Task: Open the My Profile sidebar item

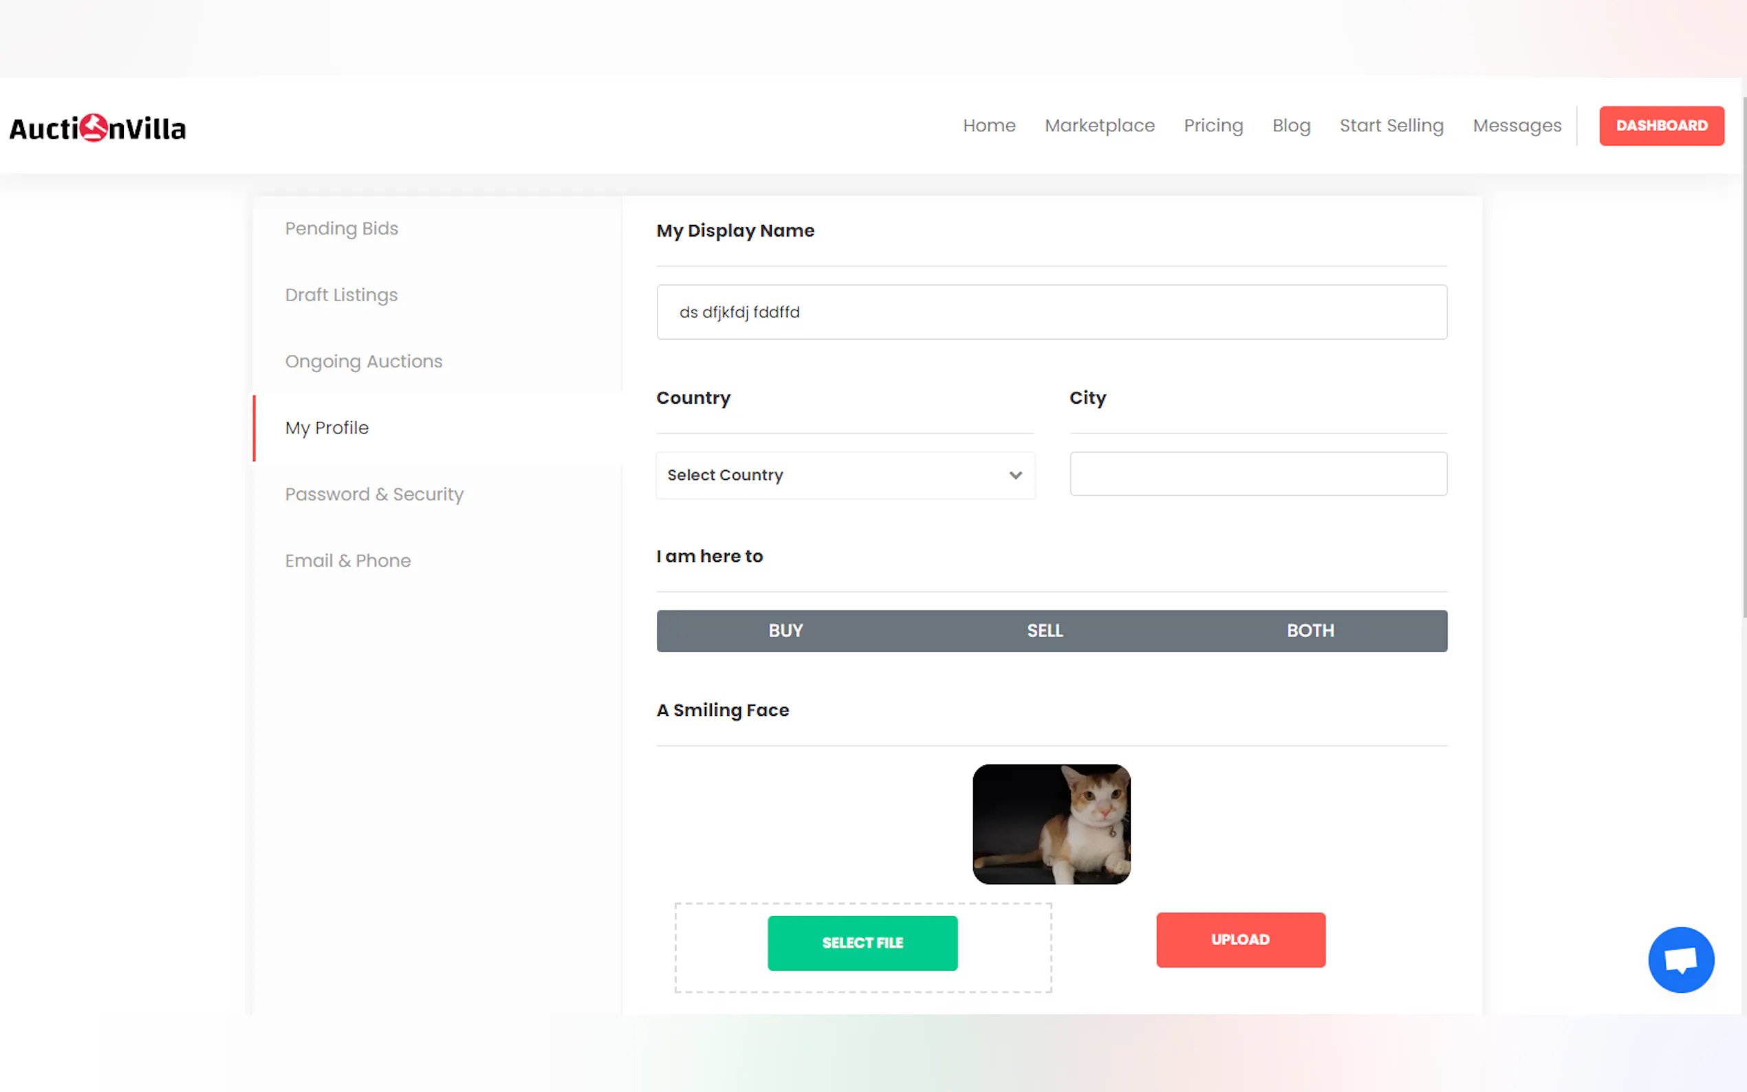Action: (327, 428)
